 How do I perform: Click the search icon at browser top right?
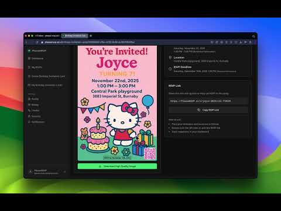click(253, 36)
